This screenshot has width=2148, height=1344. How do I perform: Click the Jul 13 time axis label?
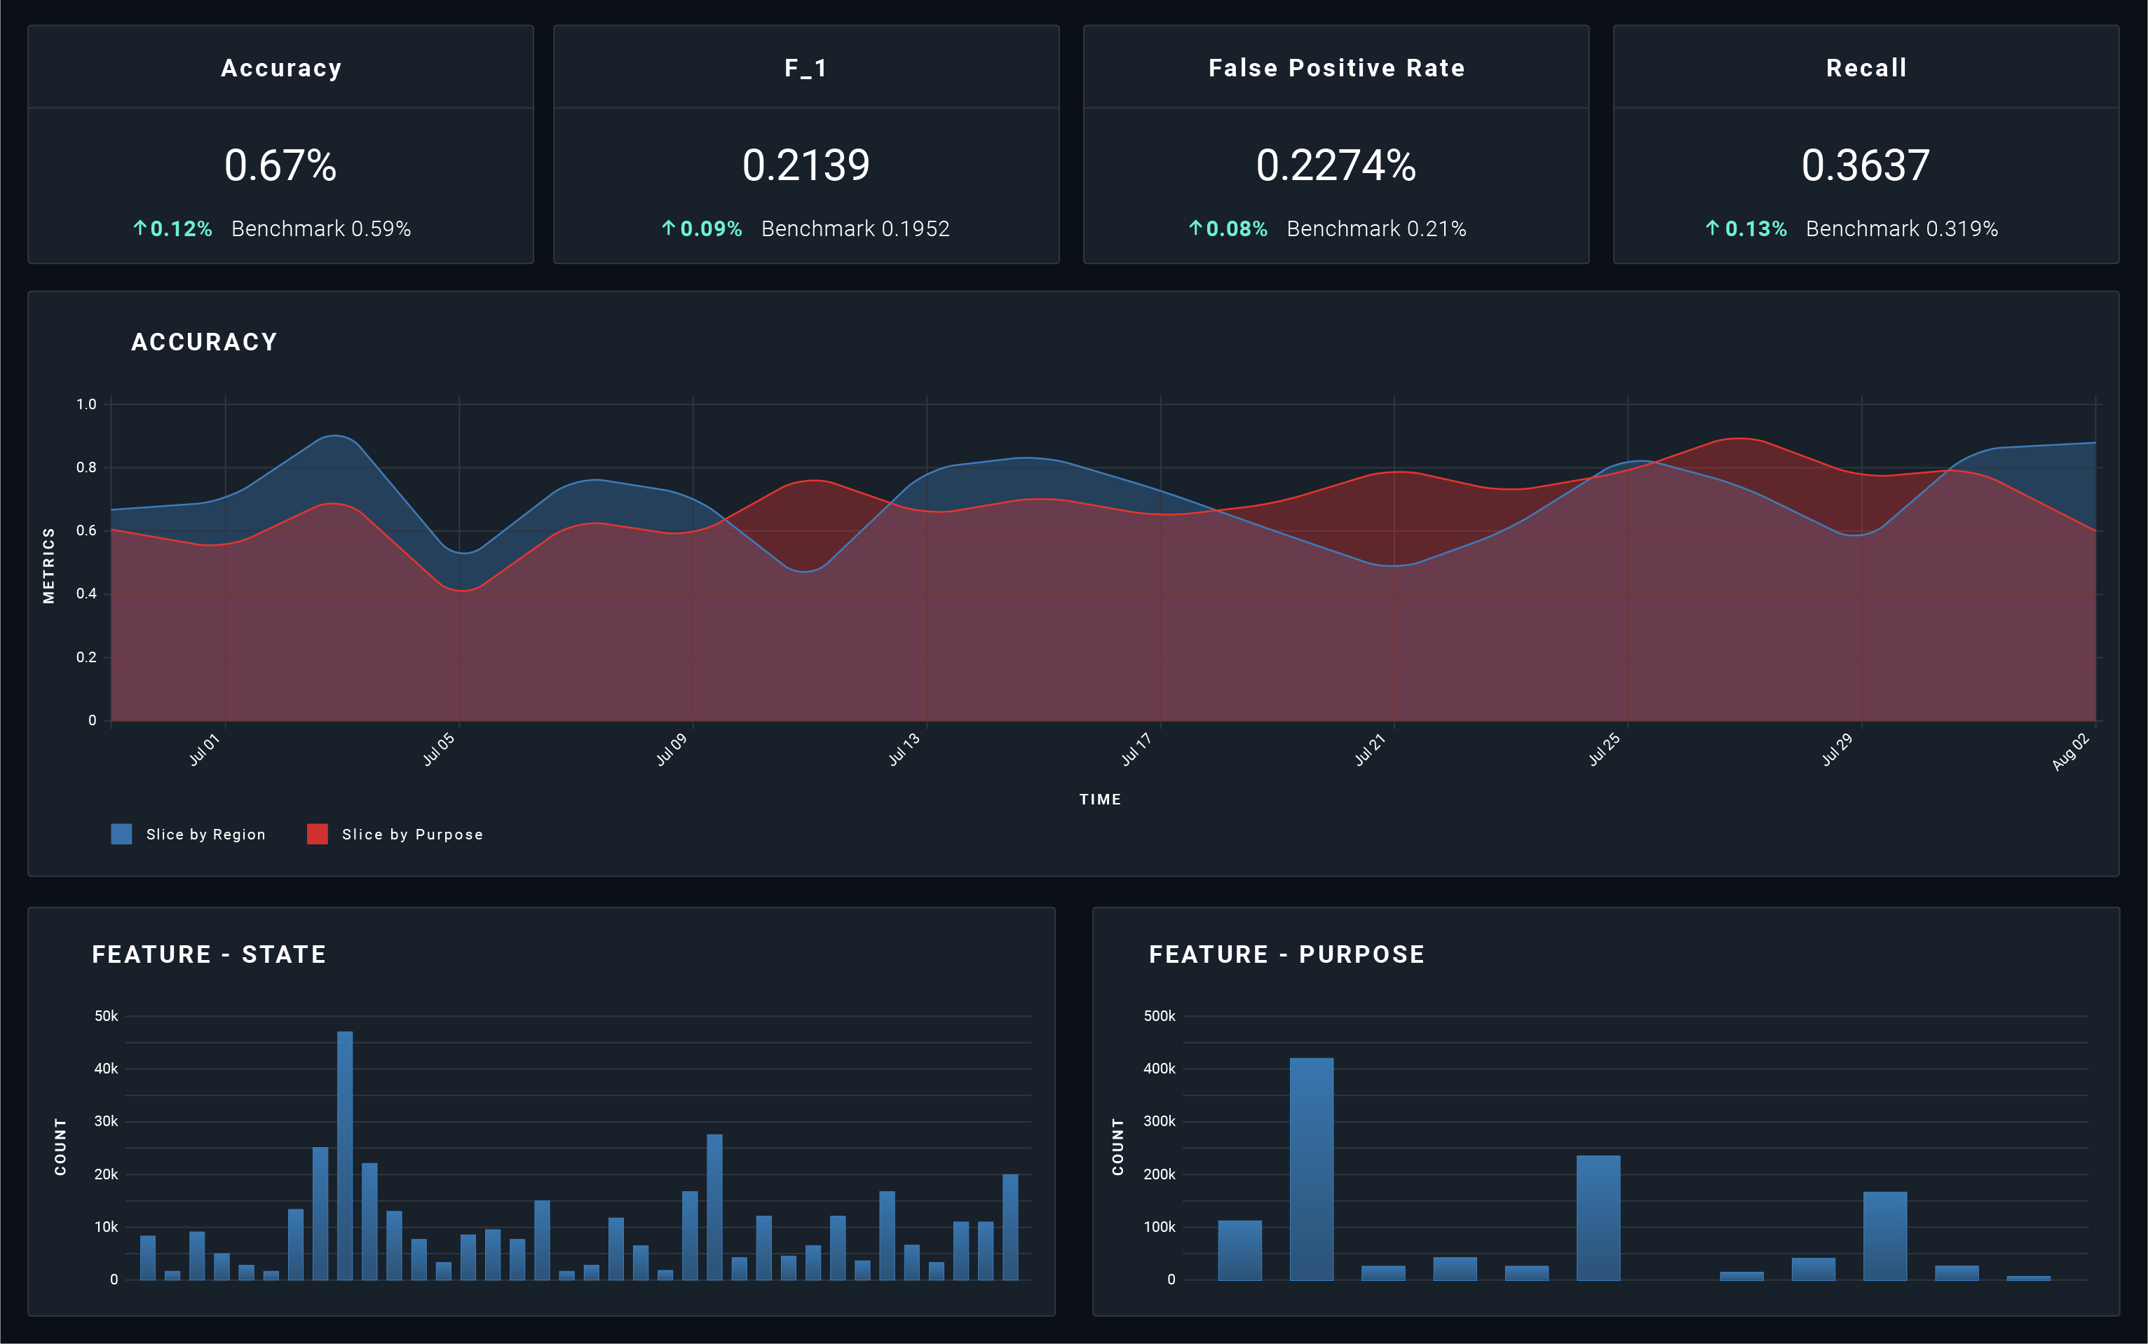[905, 749]
